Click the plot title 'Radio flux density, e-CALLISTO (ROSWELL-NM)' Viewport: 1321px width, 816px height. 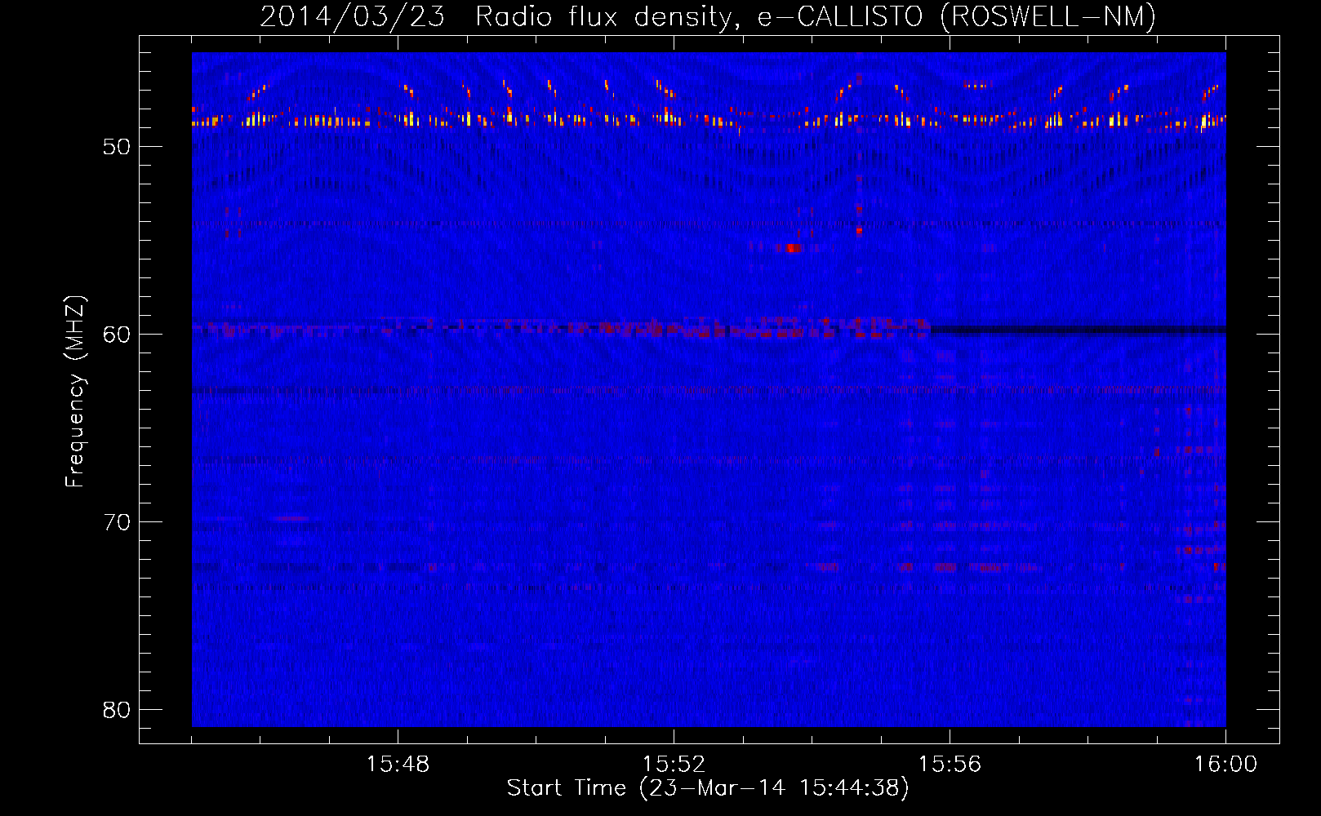coord(816,16)
